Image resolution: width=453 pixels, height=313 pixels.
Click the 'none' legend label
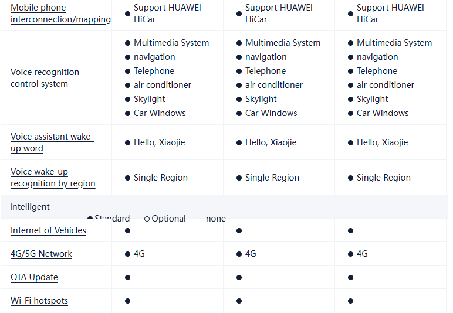[215, 219]
